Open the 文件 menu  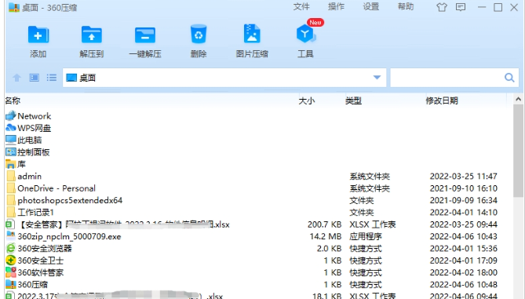click(301, 7)
